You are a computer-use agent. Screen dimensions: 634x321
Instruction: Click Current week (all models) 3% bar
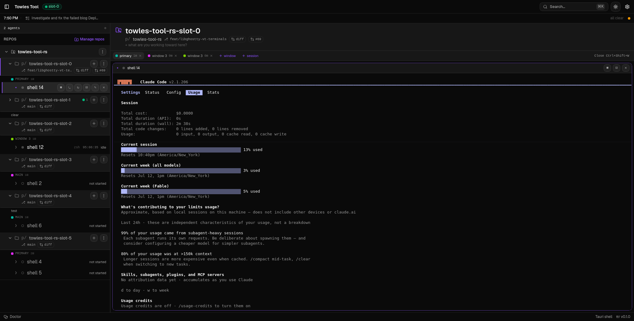181,171
